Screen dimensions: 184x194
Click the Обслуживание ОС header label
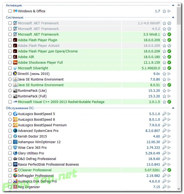point(20,108)
